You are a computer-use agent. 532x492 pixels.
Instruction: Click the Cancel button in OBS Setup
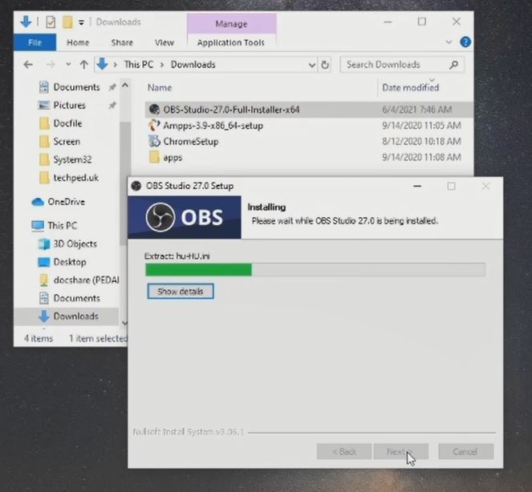pyautogui.click(x=465, y=452)
